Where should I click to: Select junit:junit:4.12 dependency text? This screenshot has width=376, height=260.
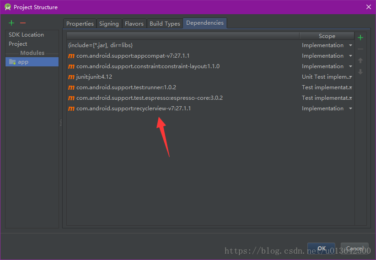click(x=94, y=77)
